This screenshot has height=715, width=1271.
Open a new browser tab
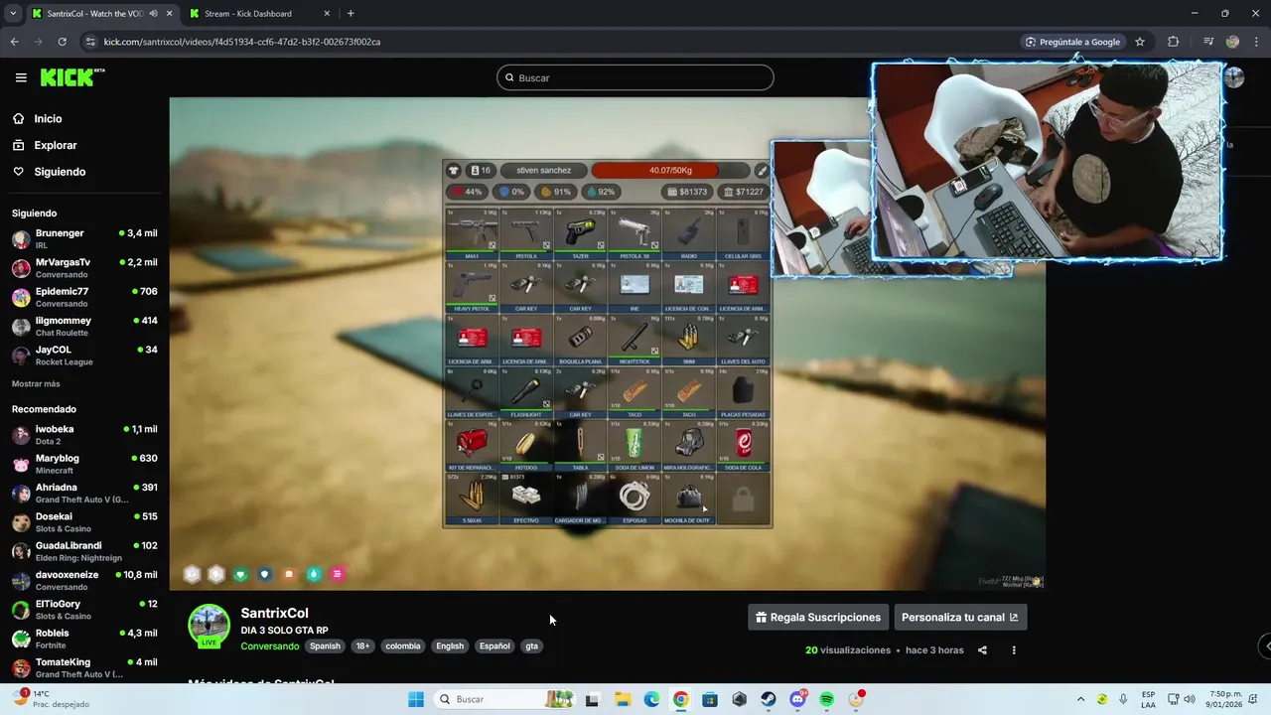(351, 14)
